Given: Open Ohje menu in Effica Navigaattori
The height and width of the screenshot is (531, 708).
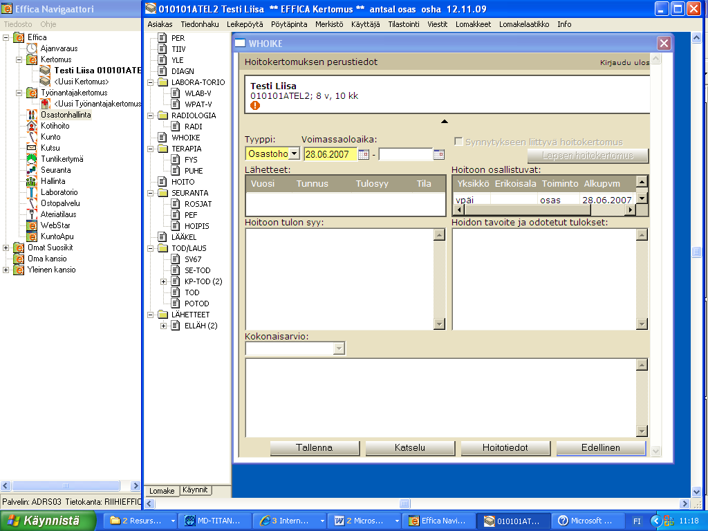Looking at the screenshot, I should click(x=48, y=24).
